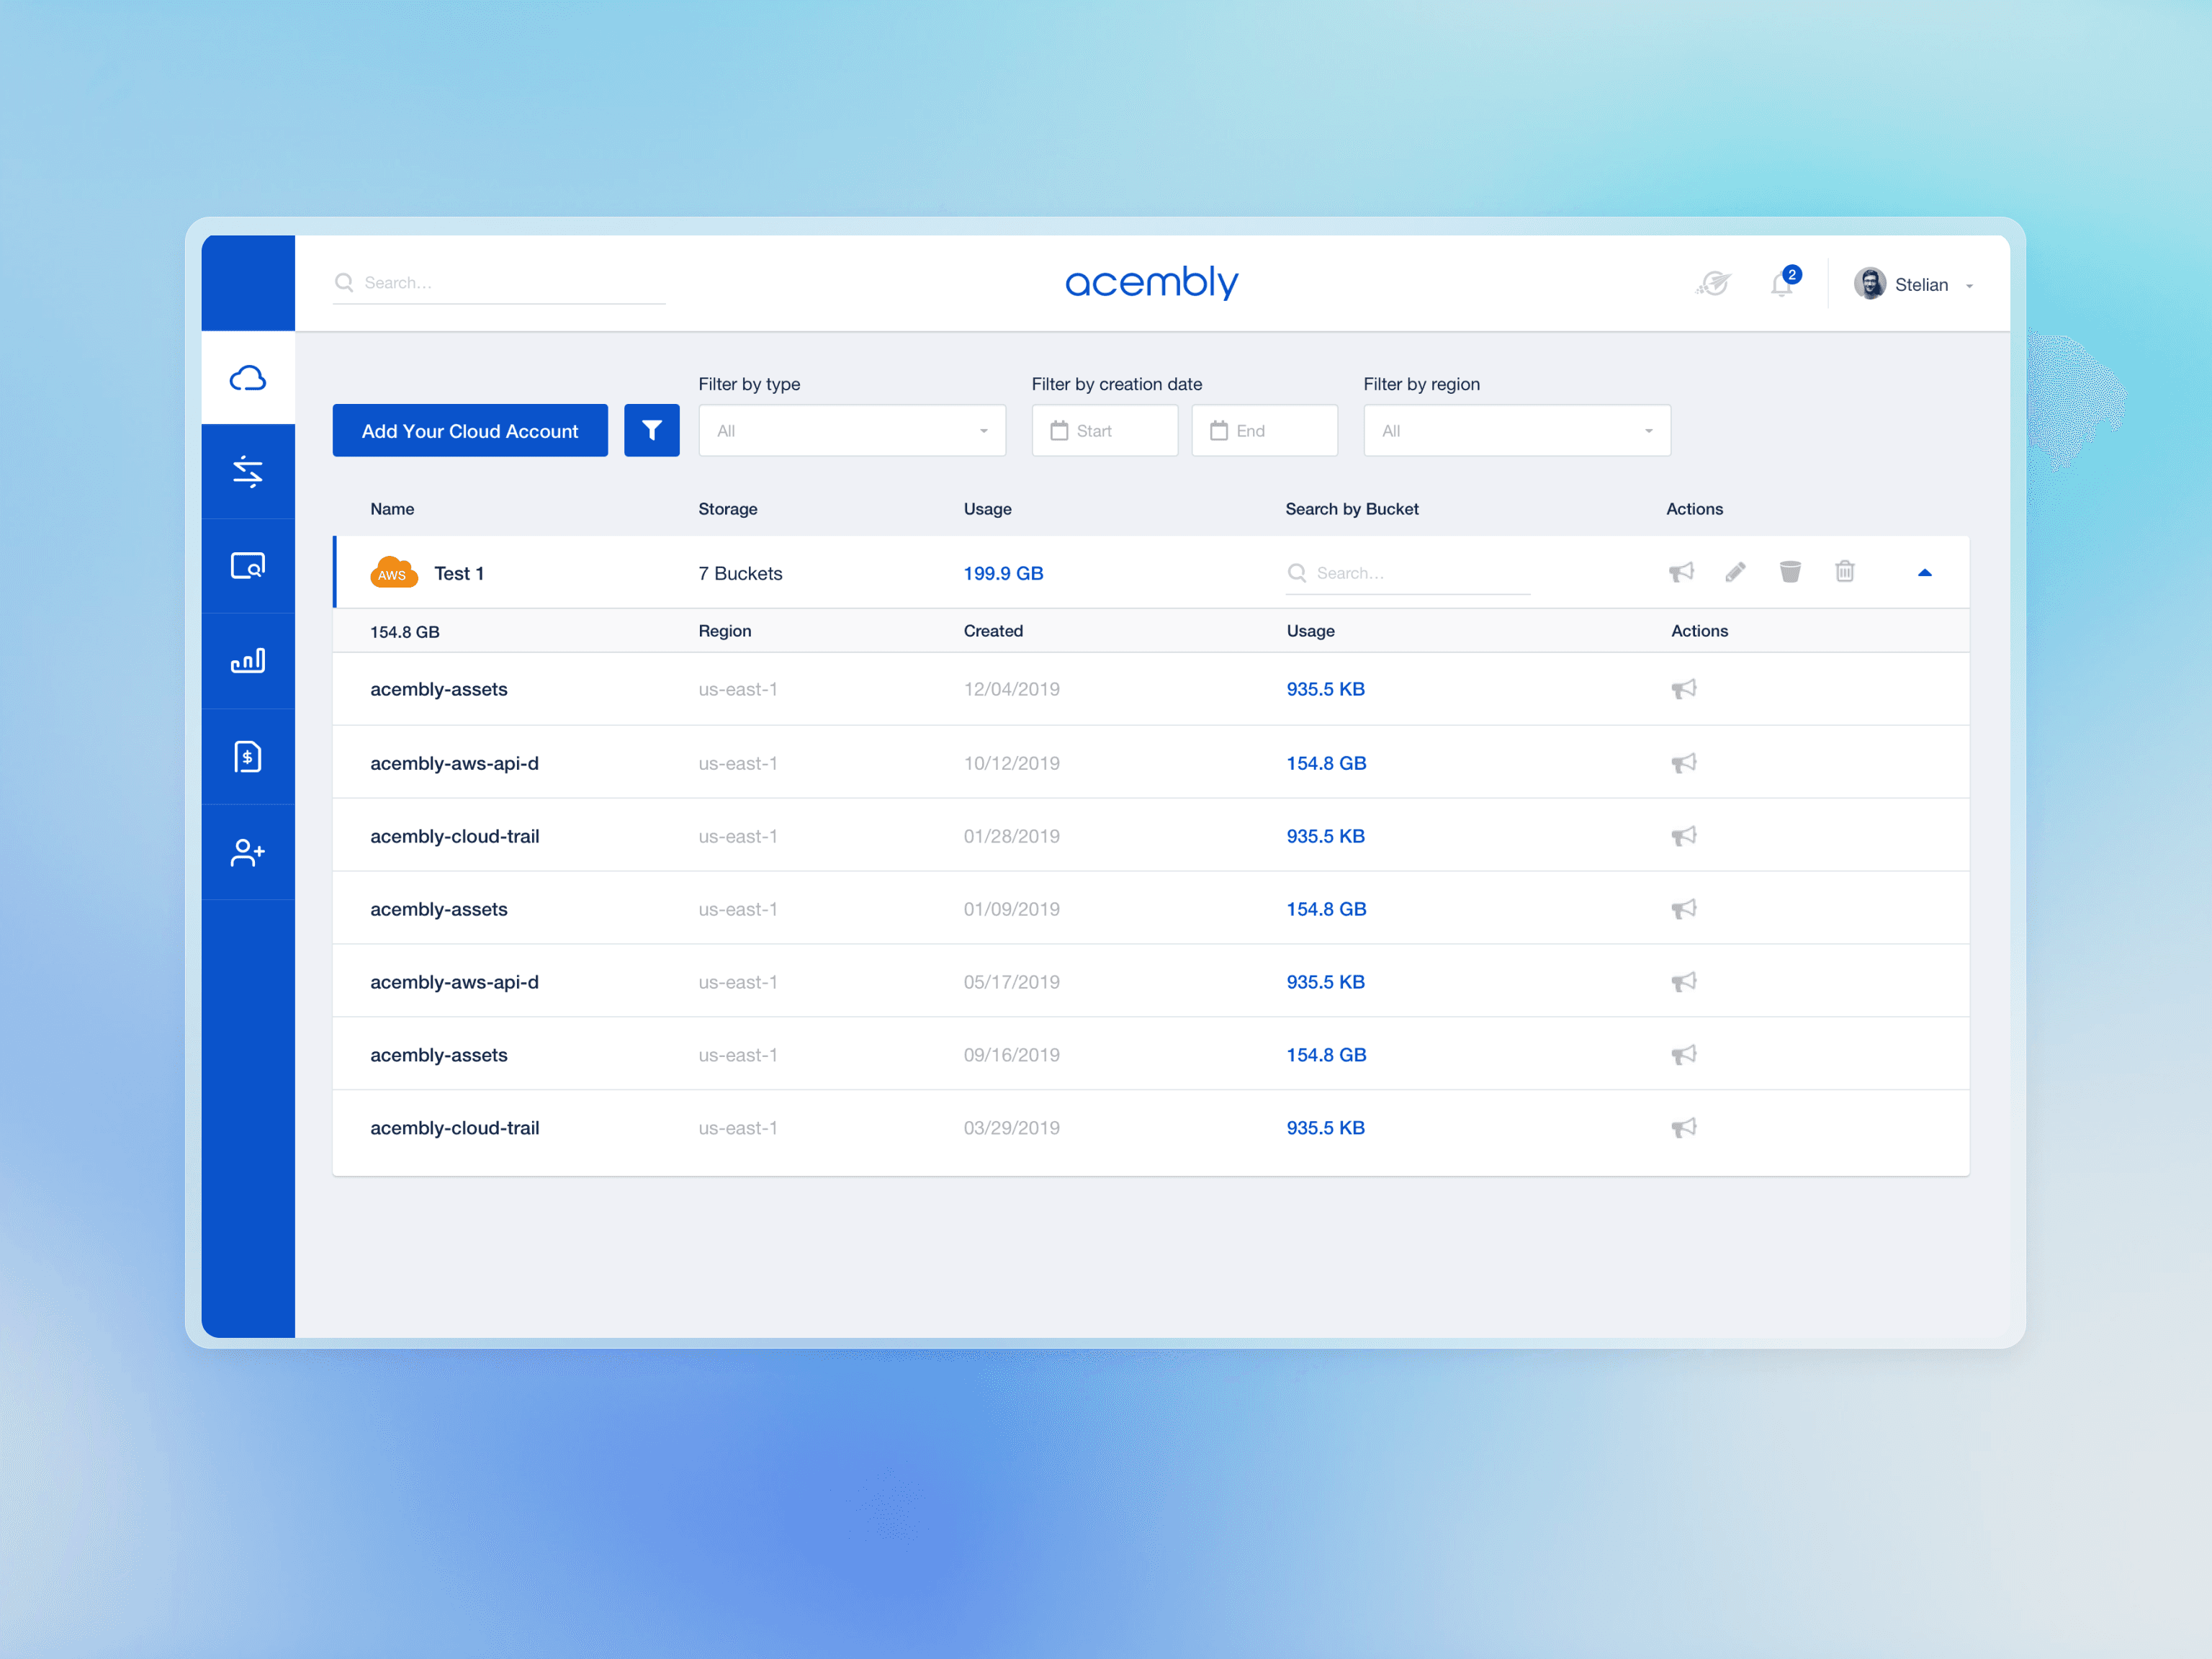This screenshot has width=2212, height=1659.
Task: Click the Start date input field
Action: click(x=1105, y=431)
